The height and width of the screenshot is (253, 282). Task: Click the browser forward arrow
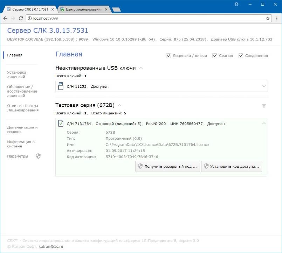13,18
